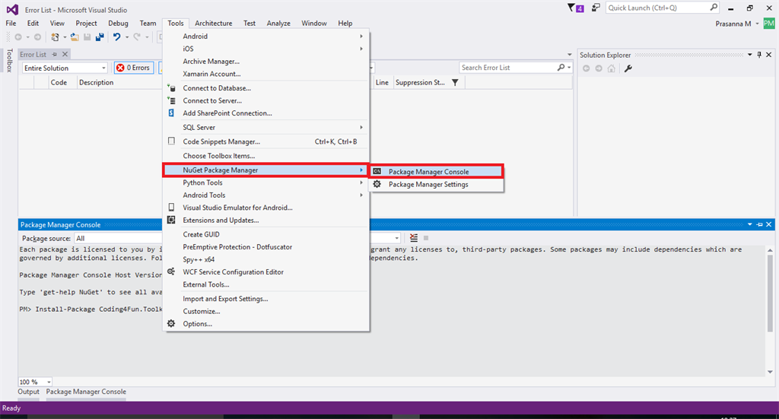Click the Solution Explorer Home icon
This screenshot has height=419, width=779.
coord(611,68)
